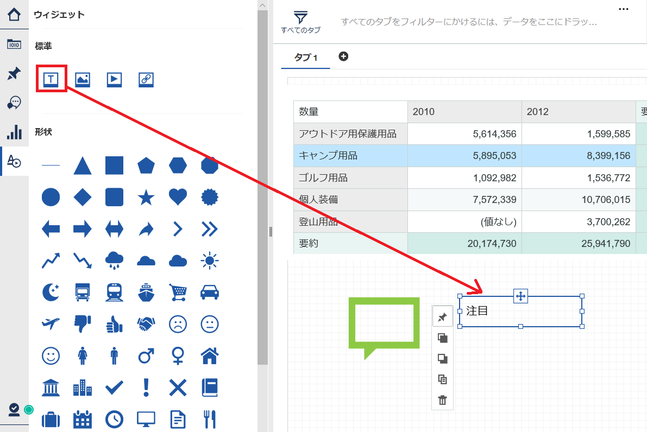
Task: Pin the selected text widget
Action: point(442,317)
